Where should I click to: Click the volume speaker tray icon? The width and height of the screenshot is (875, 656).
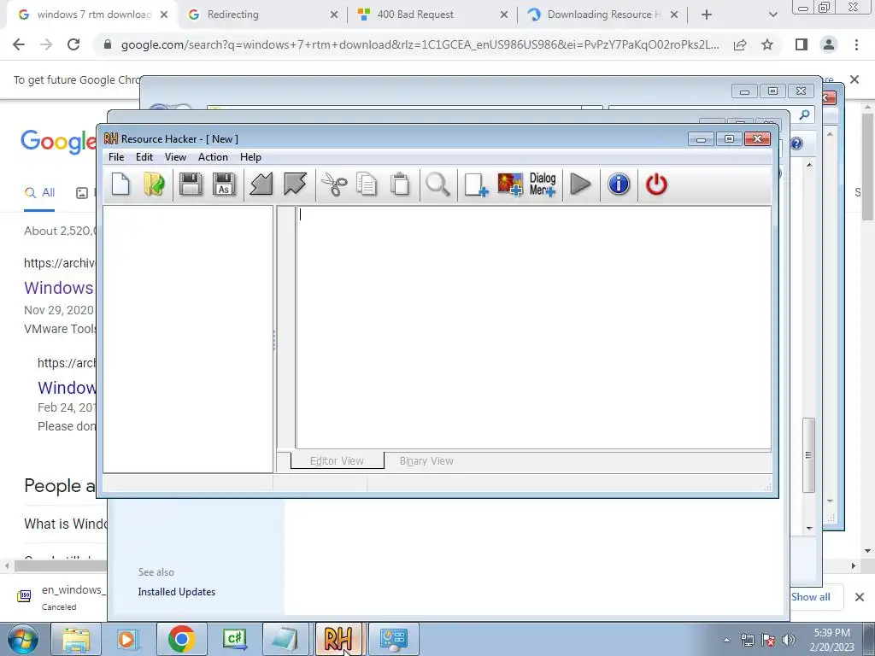tap(789, 640)
